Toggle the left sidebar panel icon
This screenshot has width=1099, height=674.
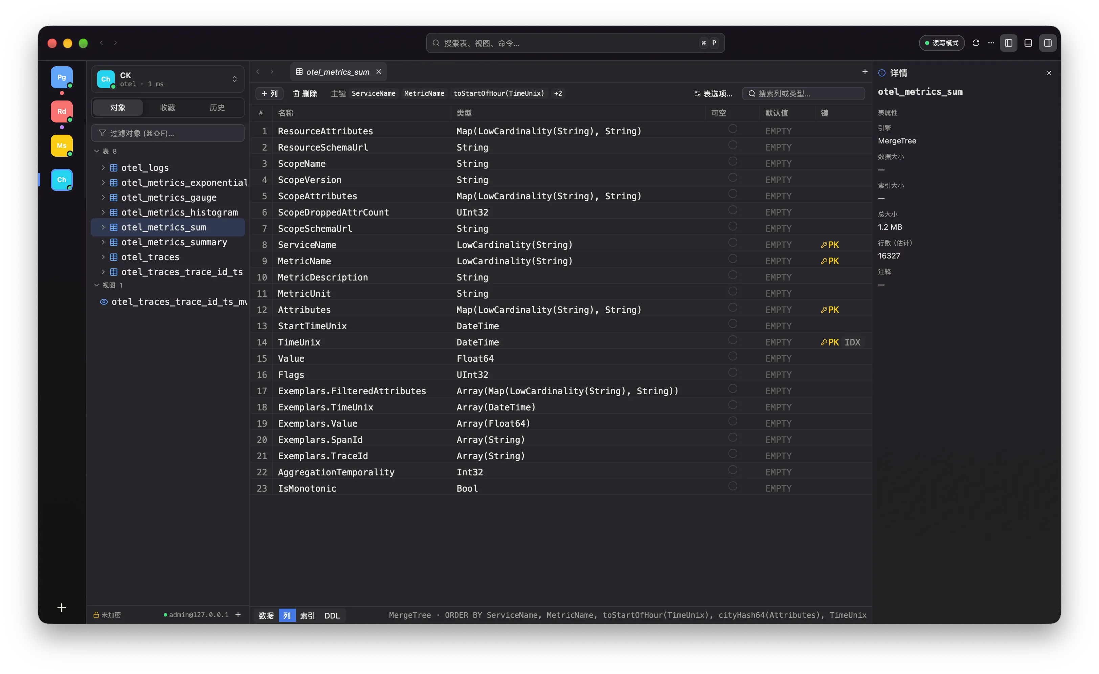point(1008,43)
